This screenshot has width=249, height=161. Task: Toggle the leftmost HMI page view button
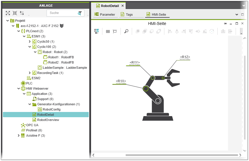[97, 31]
